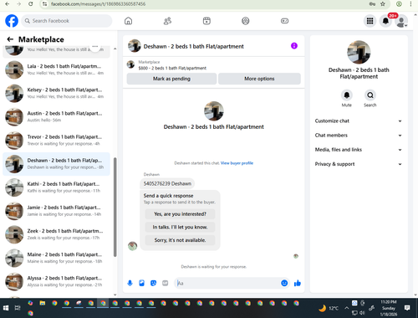Open the Home feed icon
418x318 pixels.
point(128,21)
